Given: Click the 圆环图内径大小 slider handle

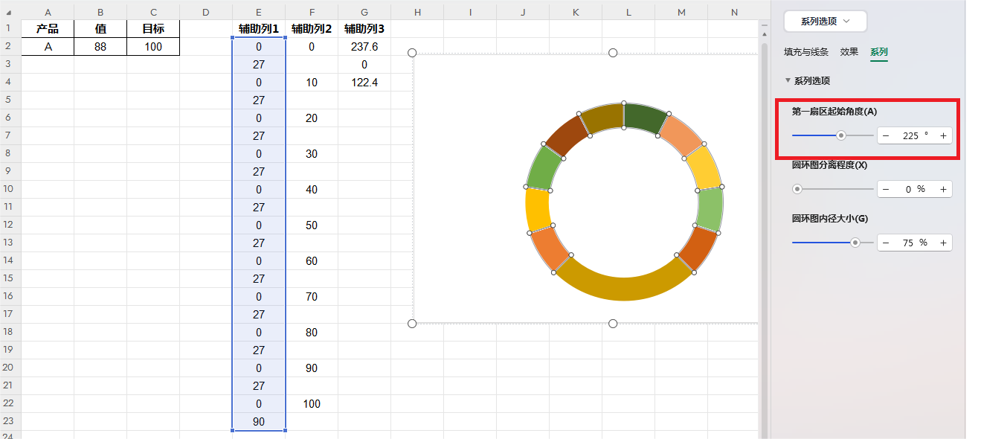Looking at the screenshot, I should (855, 243).
